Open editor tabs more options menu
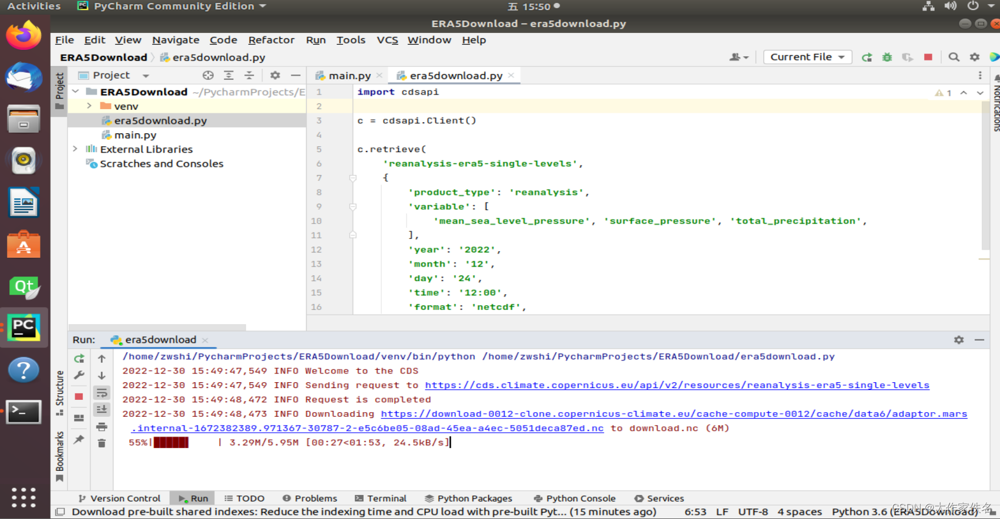The width and height of the screenshot is (1000, 519). tap(980, 75)
